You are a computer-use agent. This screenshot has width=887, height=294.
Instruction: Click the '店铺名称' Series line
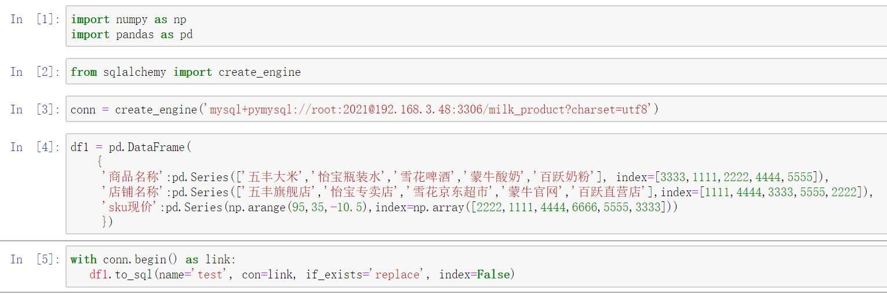(x=486, y=192)
